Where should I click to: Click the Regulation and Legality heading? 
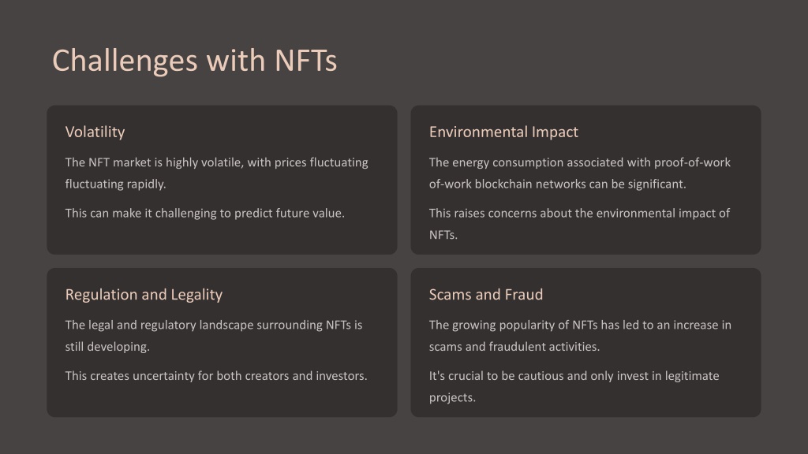point(144,295)
